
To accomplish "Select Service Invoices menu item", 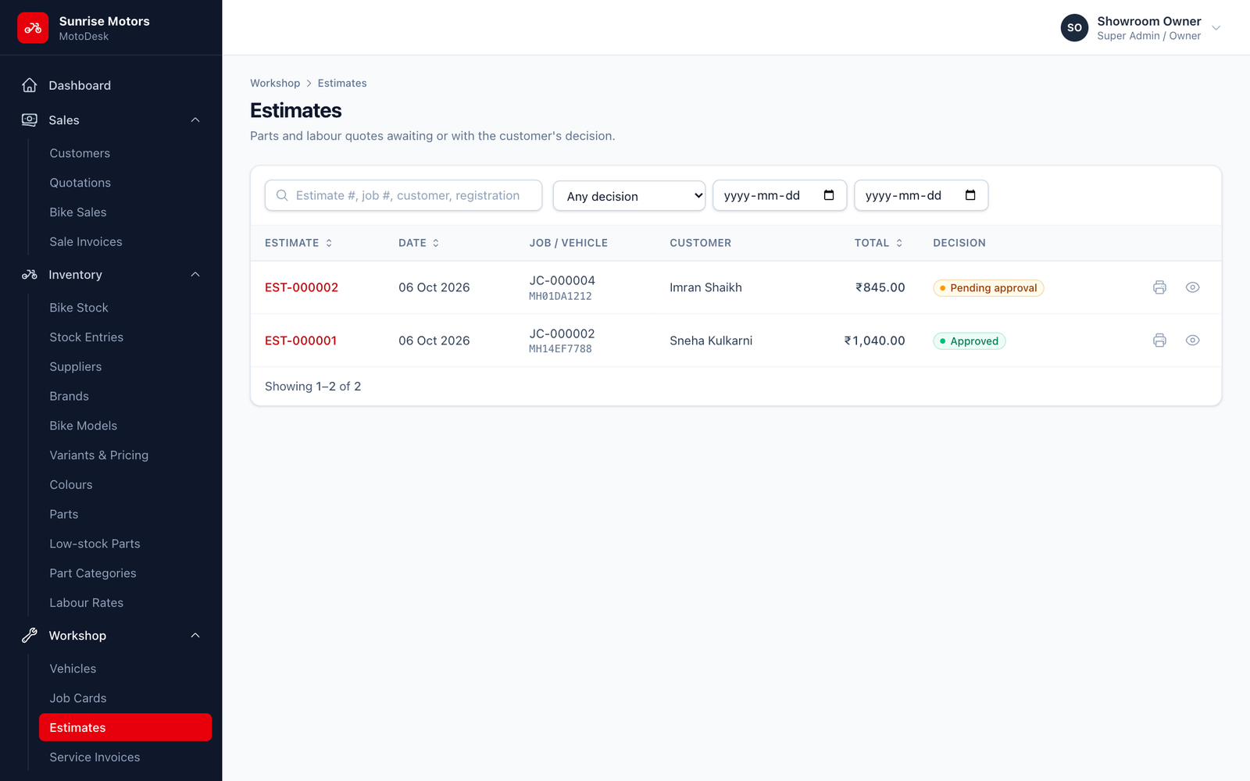I will [x=95, y=757].
